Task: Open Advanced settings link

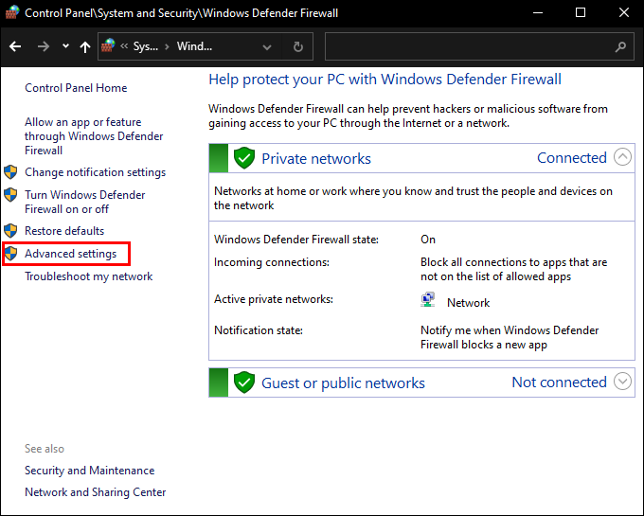Action: click(71, 254)
